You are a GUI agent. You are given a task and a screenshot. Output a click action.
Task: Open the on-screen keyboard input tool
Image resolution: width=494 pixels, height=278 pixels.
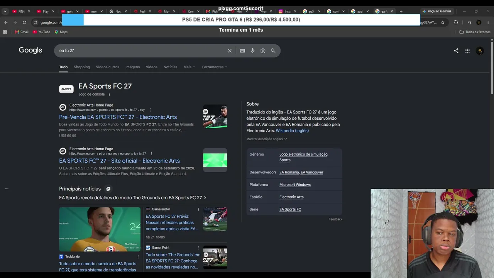[x=242, y=51]
